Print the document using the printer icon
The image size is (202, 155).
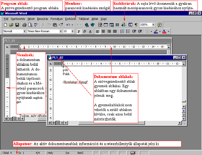coord(24,25)
